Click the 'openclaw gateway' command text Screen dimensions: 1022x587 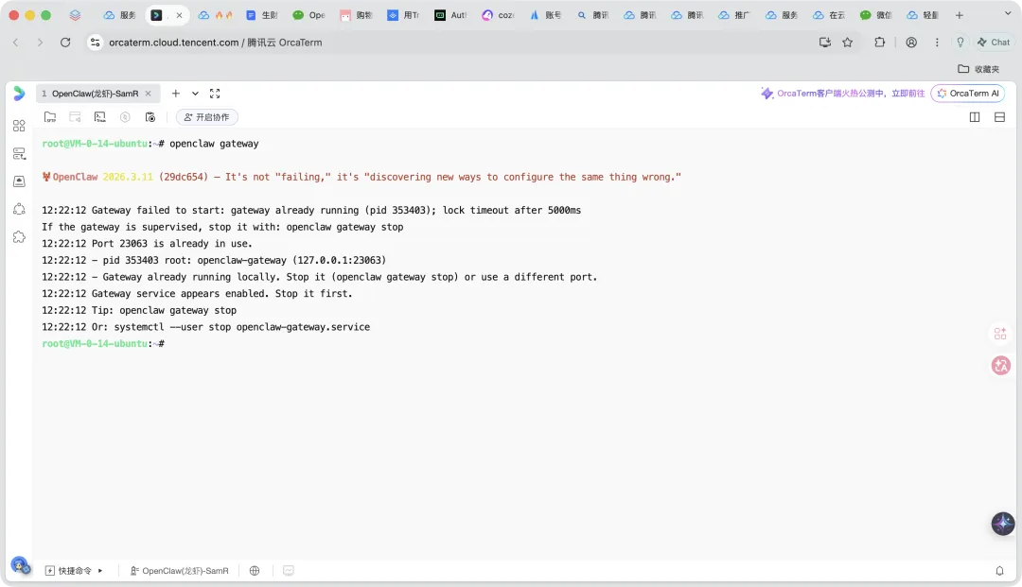pyautogui.click(x=214, y=144)
